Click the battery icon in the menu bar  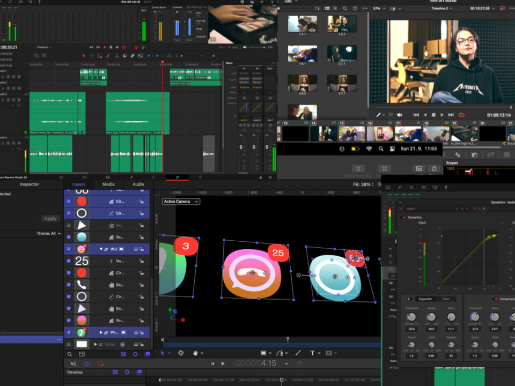point(355,149)
